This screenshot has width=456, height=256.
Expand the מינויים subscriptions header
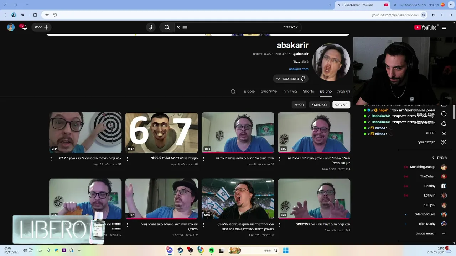click(440, 158)
